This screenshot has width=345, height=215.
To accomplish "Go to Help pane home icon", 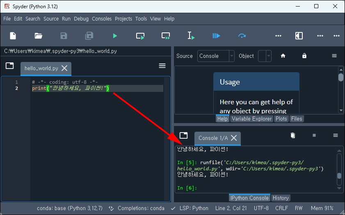I will pos(283,56).
